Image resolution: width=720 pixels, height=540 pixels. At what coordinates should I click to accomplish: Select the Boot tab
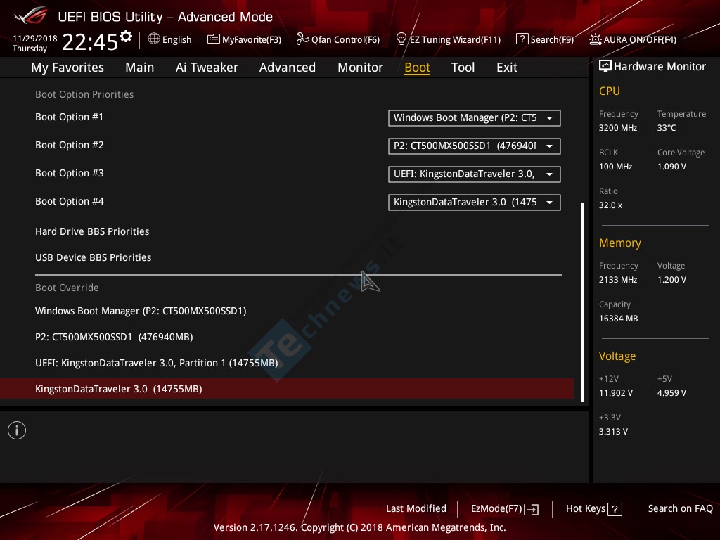(418, 67)
